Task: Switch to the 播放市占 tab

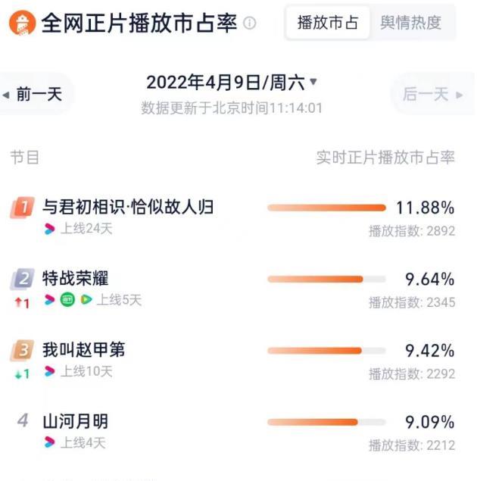Action: [328, 23]
